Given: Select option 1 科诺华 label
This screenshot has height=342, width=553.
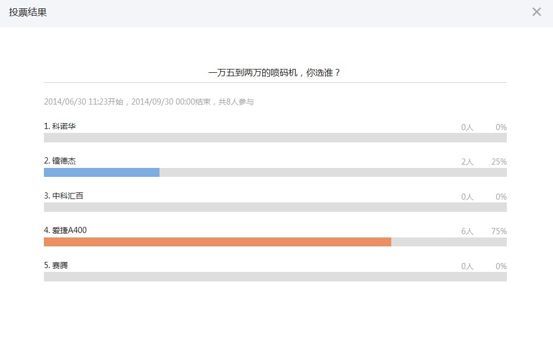Looking at the screenshot, I should tap(60, 126).
